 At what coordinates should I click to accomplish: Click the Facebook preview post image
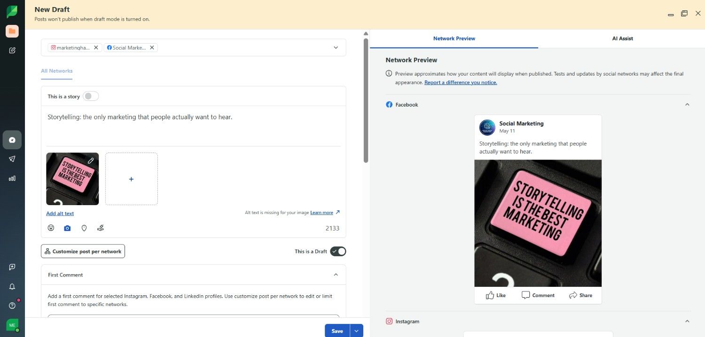tap(538, 223)
